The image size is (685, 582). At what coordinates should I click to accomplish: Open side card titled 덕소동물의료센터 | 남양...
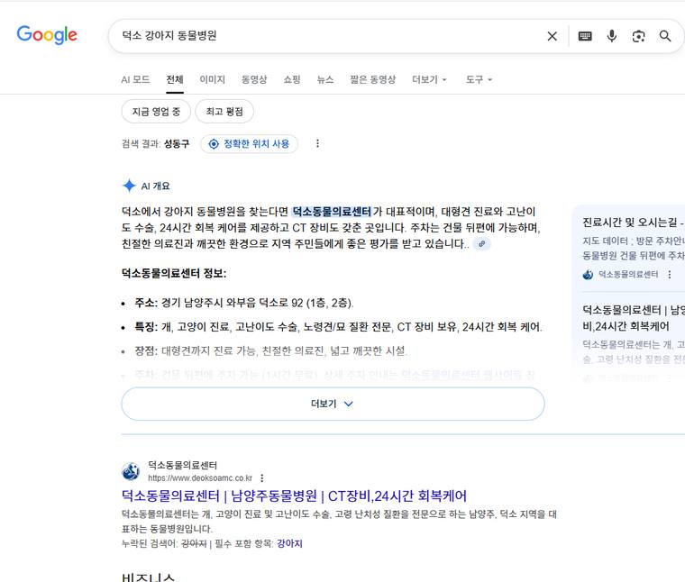click(634, 318)
